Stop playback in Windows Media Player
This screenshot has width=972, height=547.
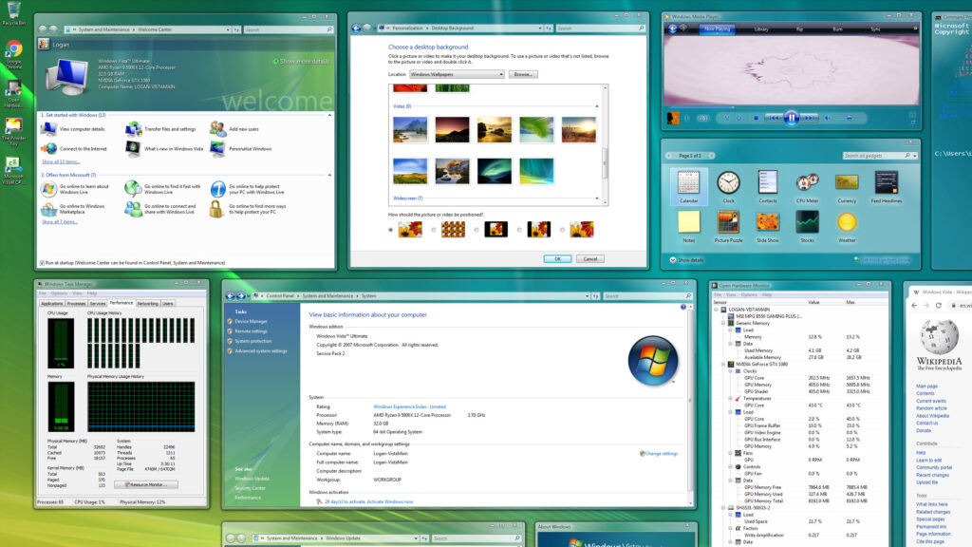tap(756, 118)
